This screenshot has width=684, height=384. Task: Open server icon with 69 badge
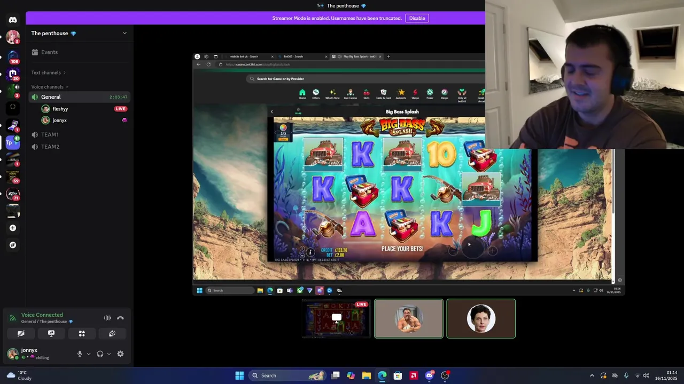(13, 176)
